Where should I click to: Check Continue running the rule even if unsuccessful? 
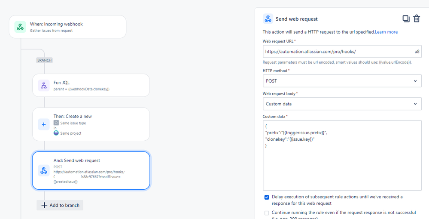click(267, 213)
